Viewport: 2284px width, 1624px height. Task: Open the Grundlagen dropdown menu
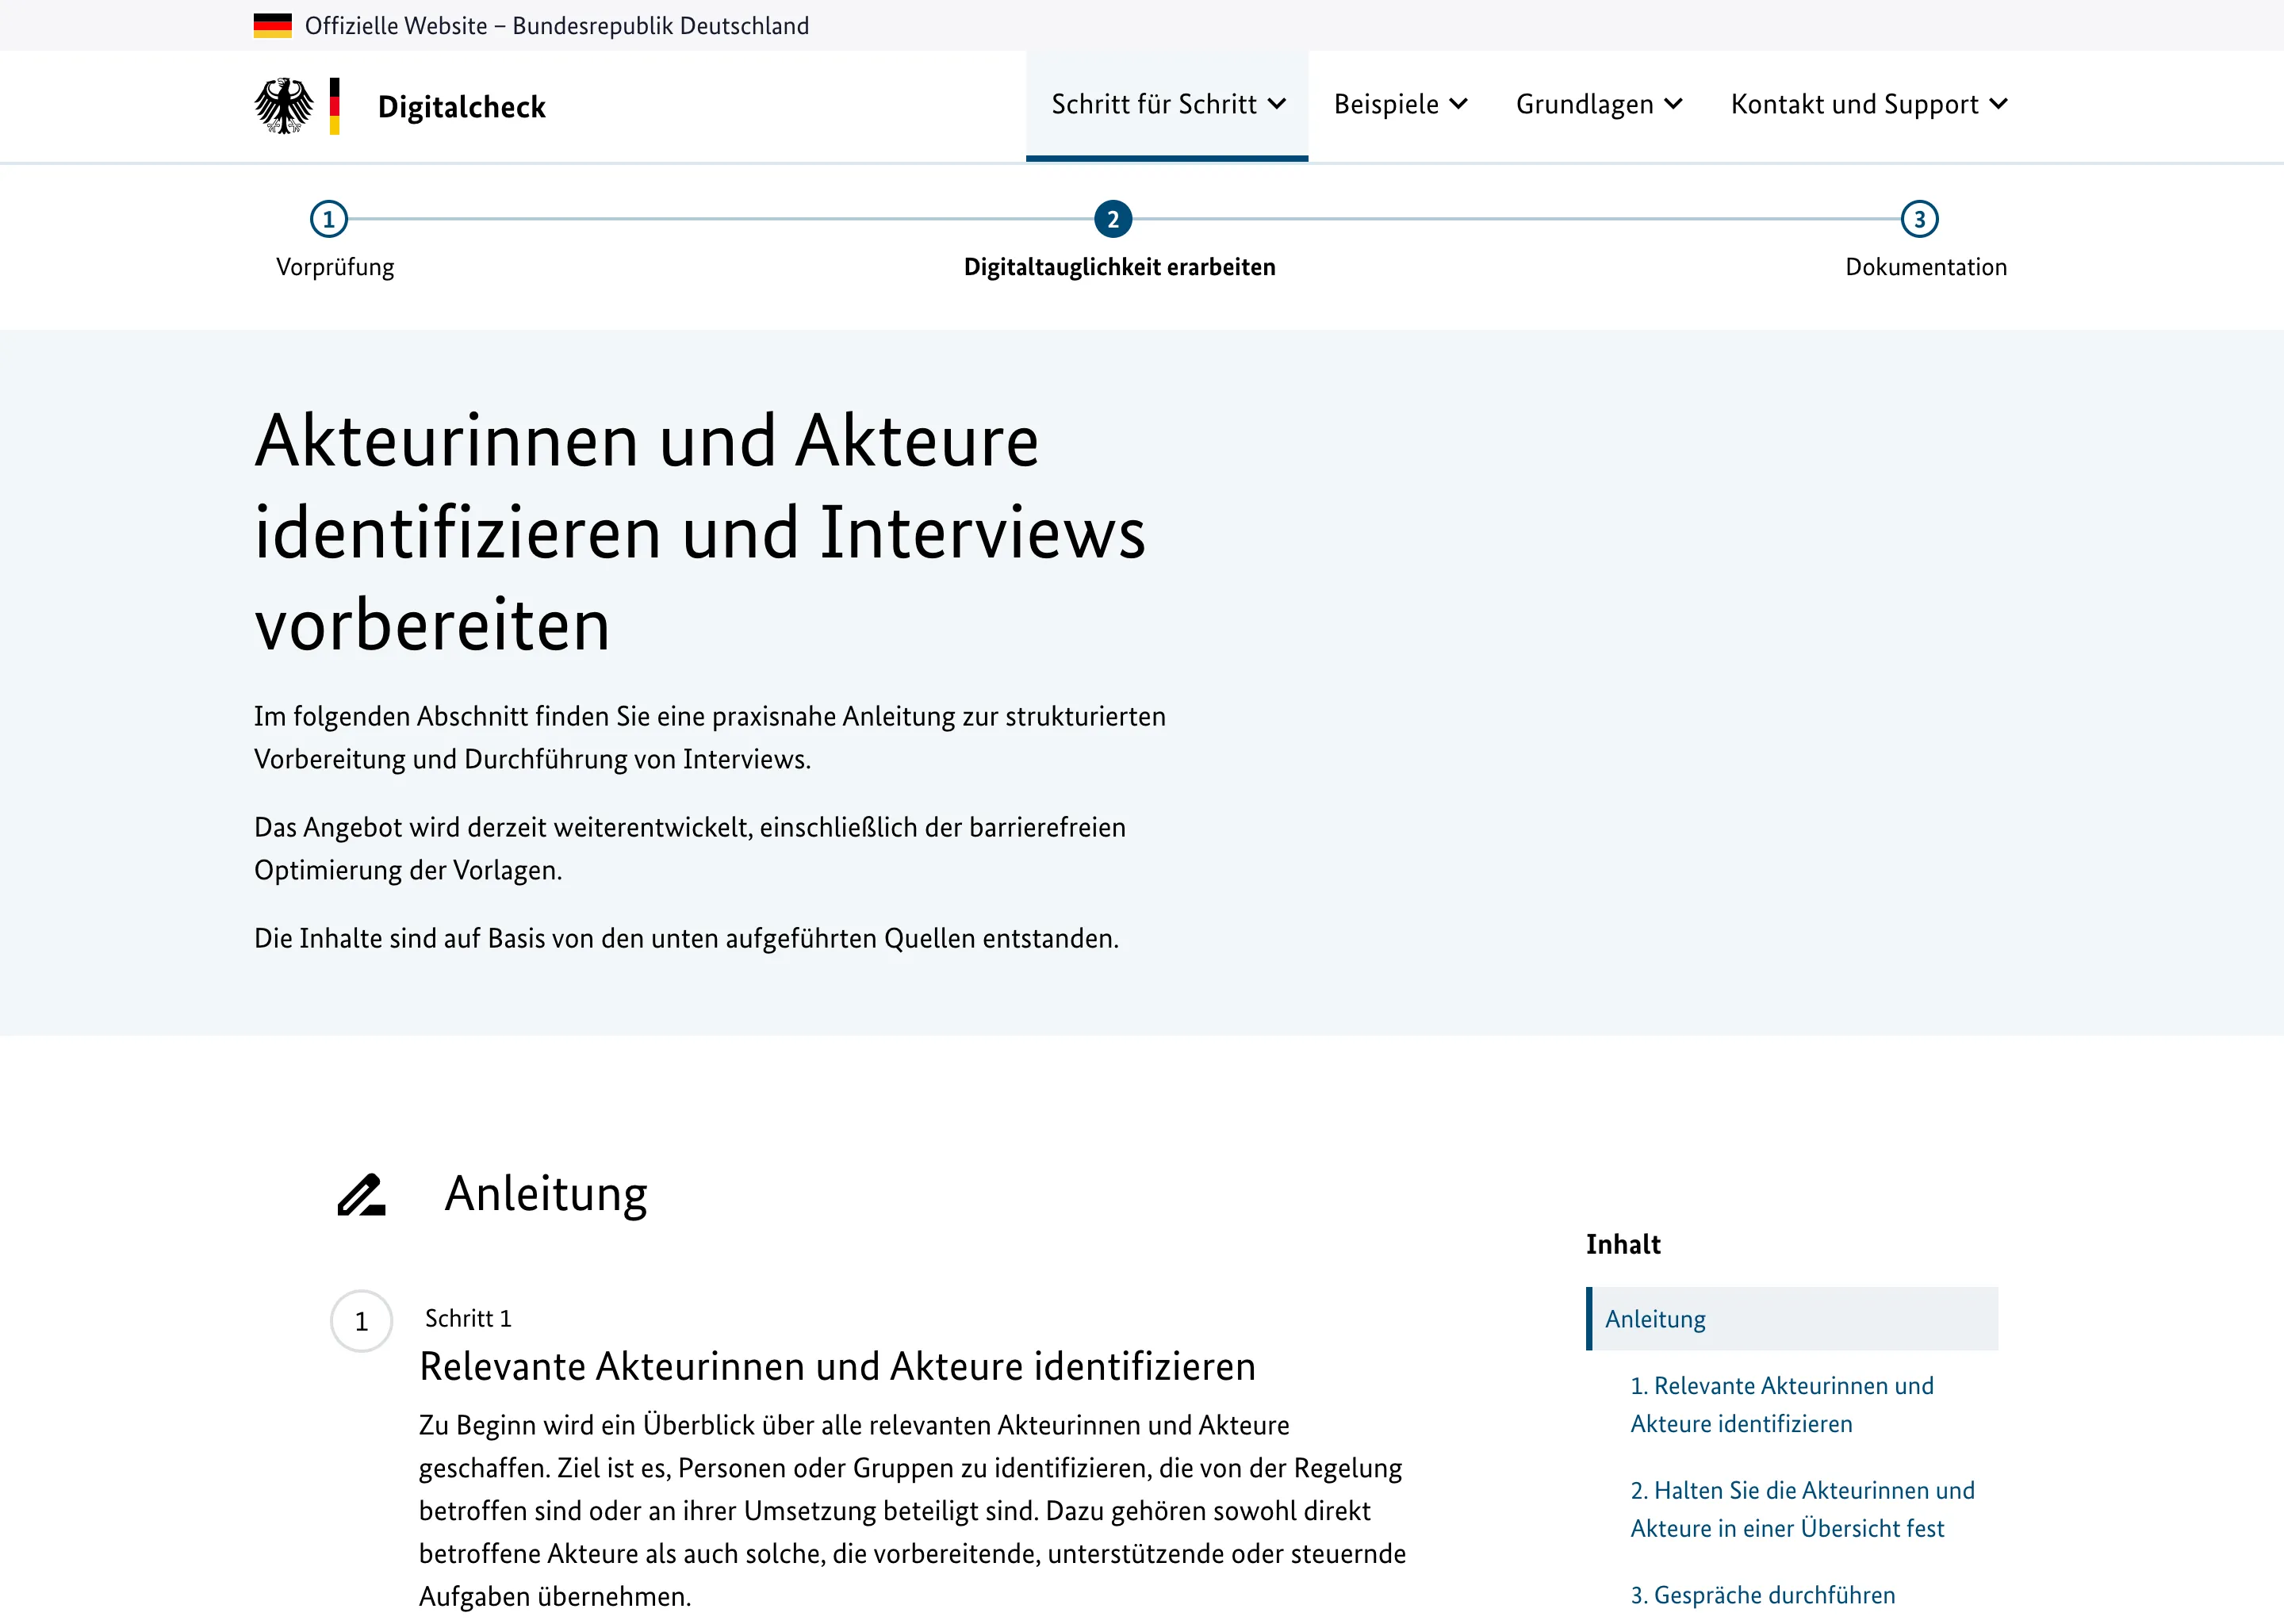(1598, 105)
